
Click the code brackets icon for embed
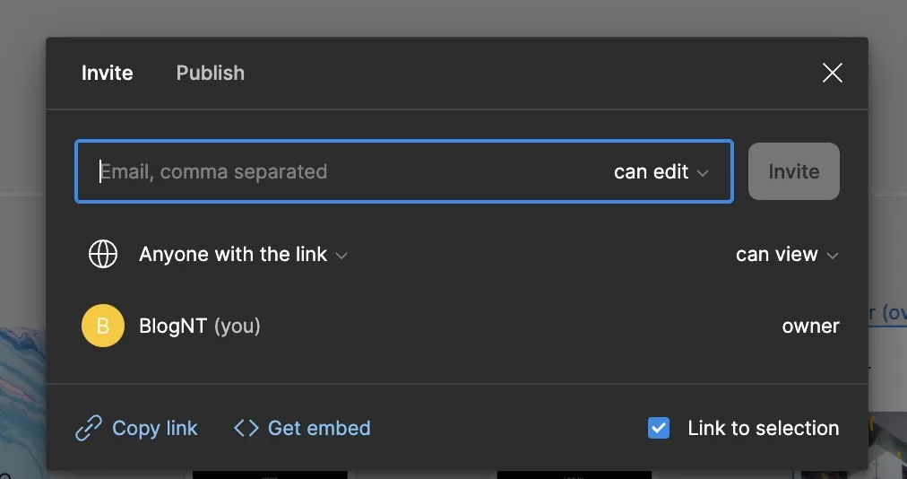tap(246, 428)
